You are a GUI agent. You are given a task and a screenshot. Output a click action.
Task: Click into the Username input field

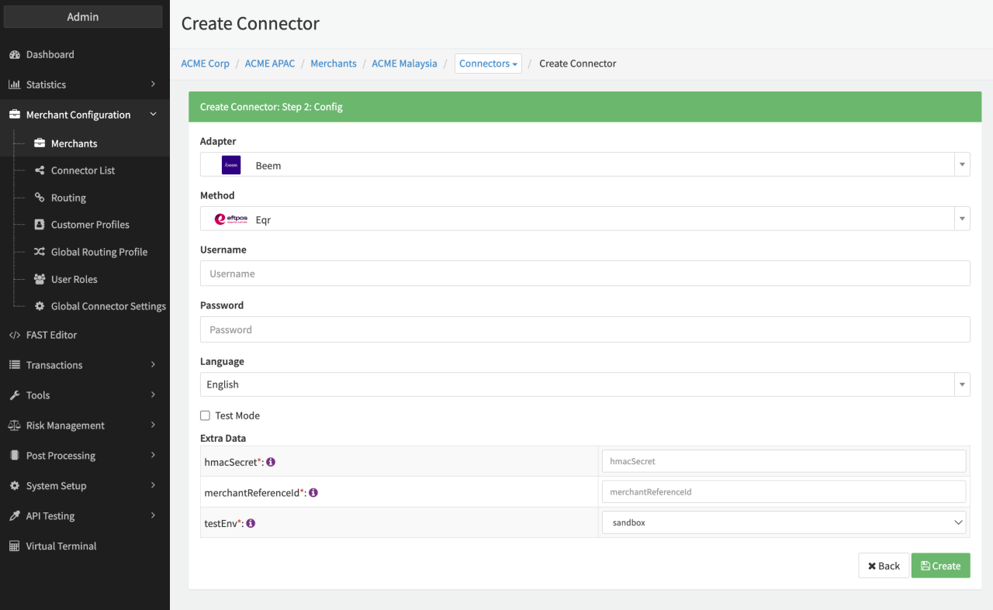pos(584,274)
